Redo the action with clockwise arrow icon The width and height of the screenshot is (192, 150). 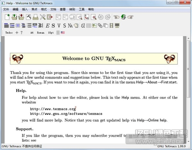tap(108, 17)
